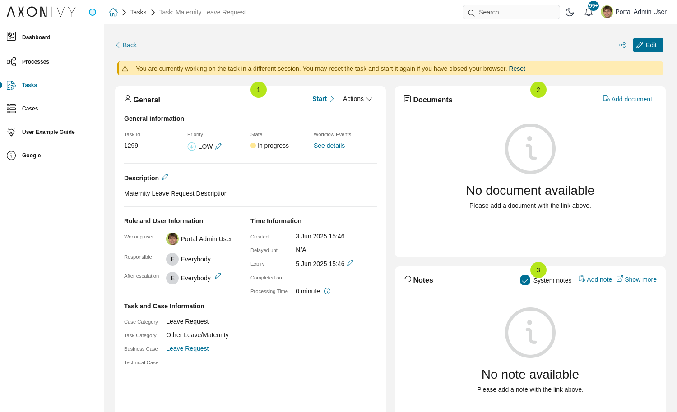Click the Dashboard sidebar icon
The height and width of the screenshot is (412, 677).
point(11,37)
